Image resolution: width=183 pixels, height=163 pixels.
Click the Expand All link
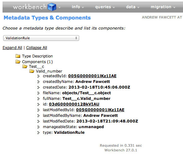(12, 48)
